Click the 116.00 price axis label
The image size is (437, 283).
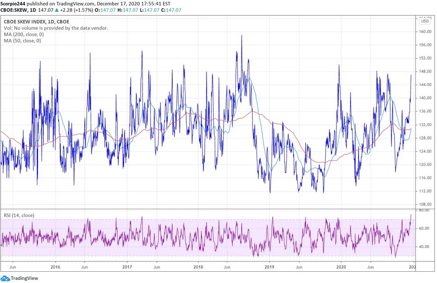point(425,178)
